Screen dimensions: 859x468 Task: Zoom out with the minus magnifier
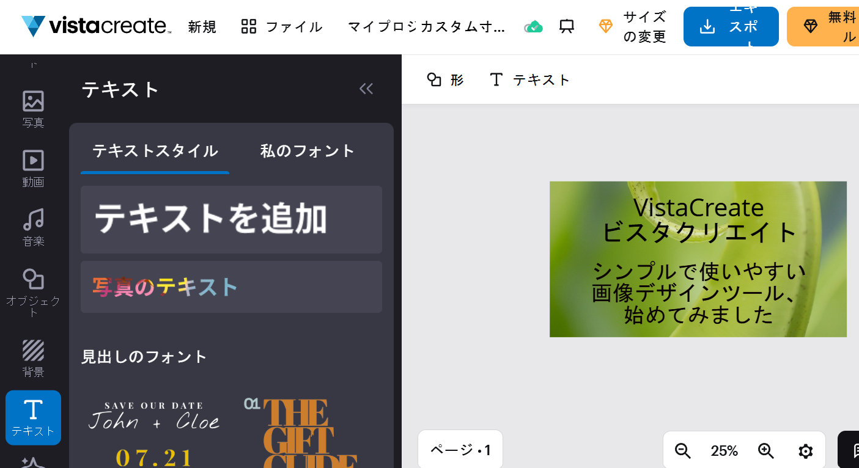683,451
